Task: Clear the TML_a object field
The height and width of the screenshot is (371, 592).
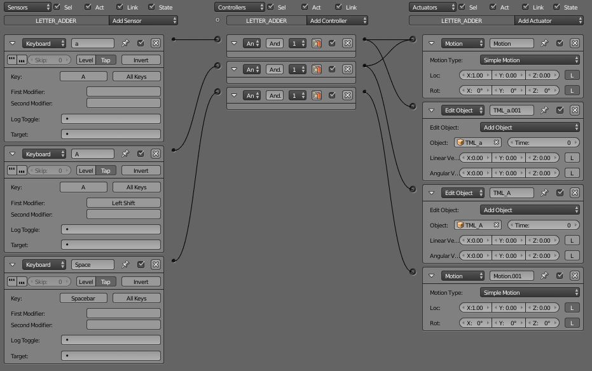Action: point(497,142)
